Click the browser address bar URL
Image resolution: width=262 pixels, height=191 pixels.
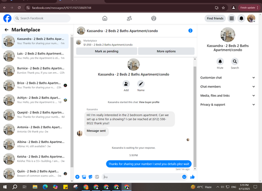click(x=61, y=8)
